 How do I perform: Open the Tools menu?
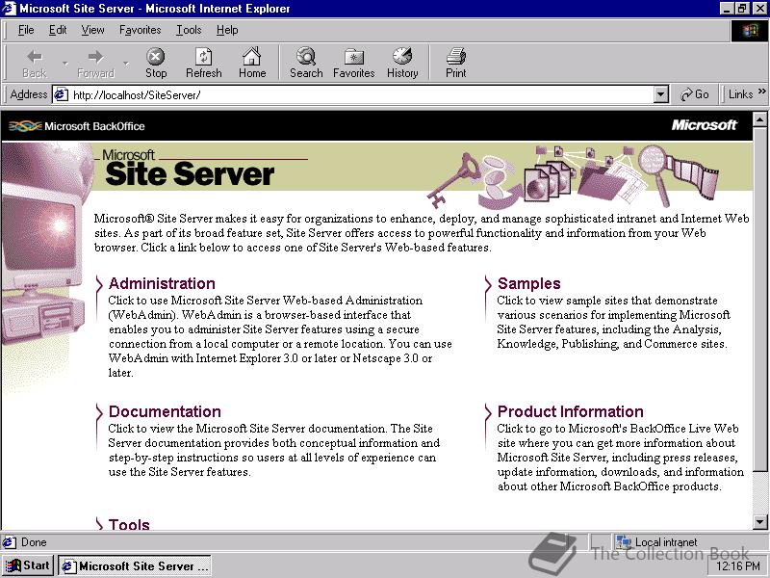point(189,30)
